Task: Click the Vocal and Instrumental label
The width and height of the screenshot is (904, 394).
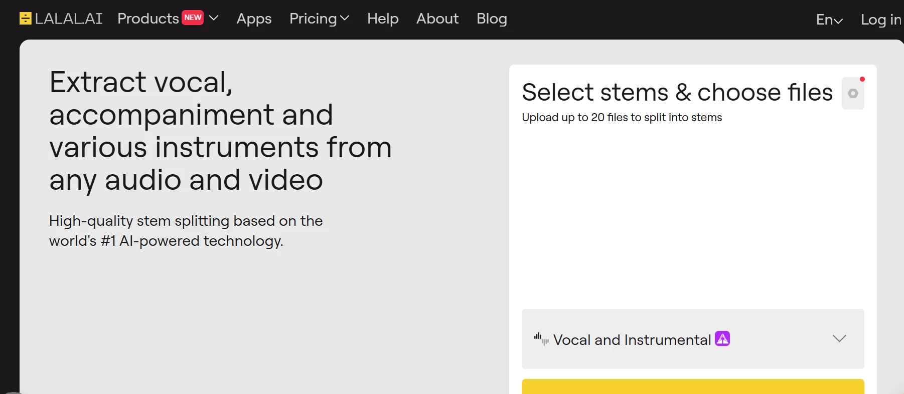Action: click(632, 340)
